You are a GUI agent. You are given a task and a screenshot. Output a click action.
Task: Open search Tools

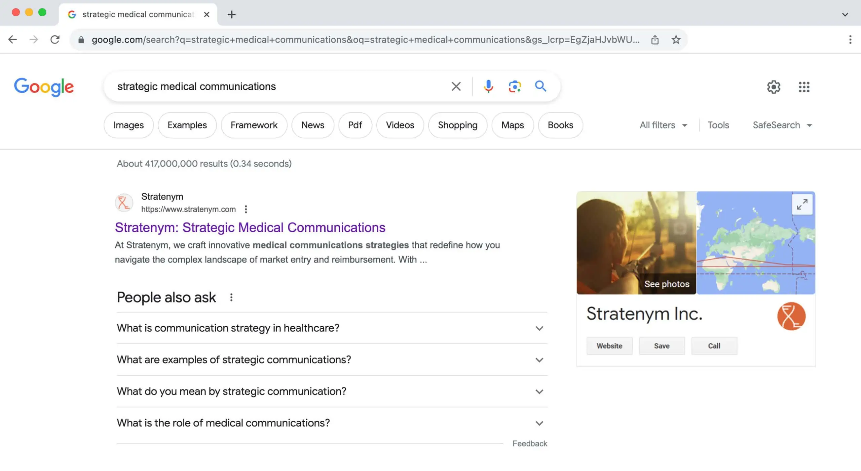(718, 125)
